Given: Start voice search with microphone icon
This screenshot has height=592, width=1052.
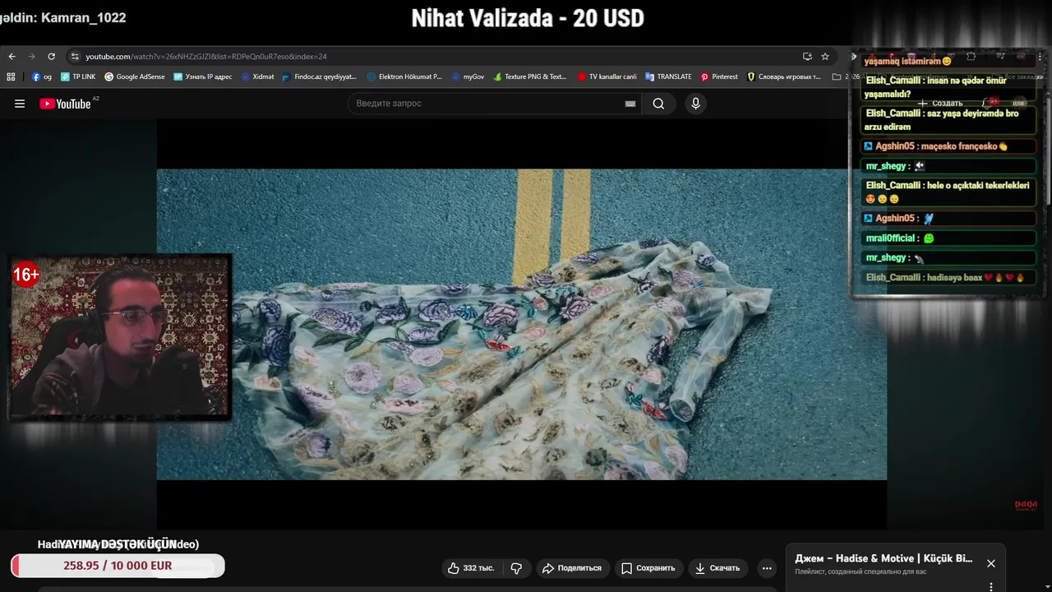Looking at the screenshot, I should pos(695,104).
